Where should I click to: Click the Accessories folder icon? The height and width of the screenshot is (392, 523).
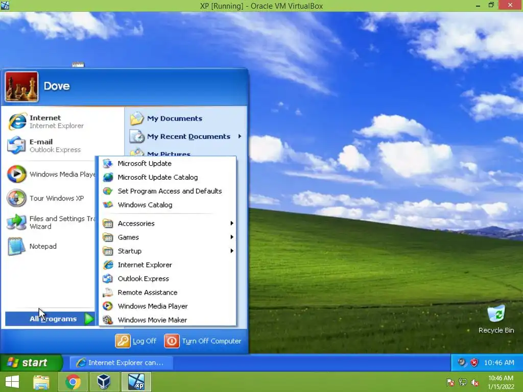[108, 224]
